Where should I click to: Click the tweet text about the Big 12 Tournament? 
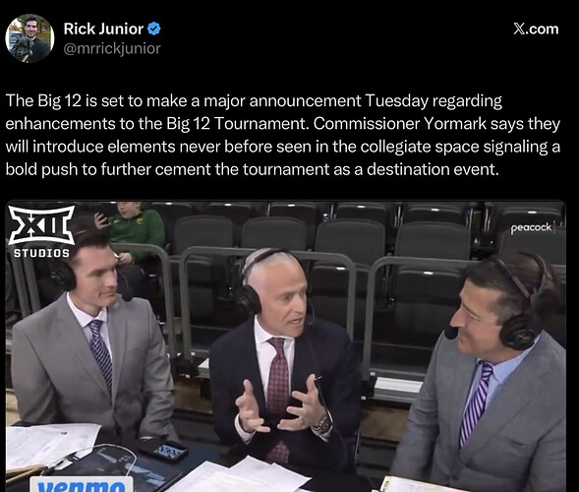click(x=283, y=135)
